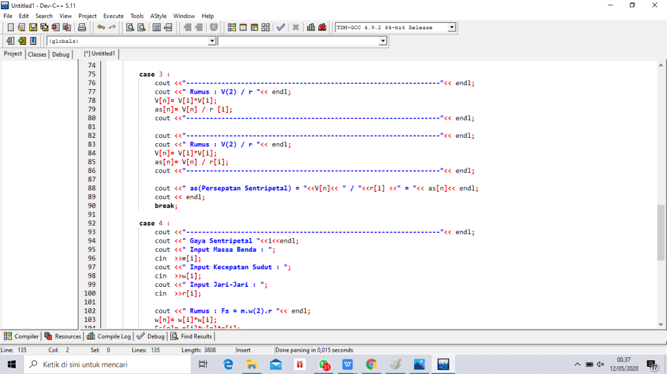Click the Find magnifier icon in toolbar
The height and width of the screenshot is (374, 667).
pos(130,27)
